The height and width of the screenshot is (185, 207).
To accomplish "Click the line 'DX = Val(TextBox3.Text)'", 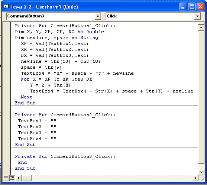I will tap(55, 55).
